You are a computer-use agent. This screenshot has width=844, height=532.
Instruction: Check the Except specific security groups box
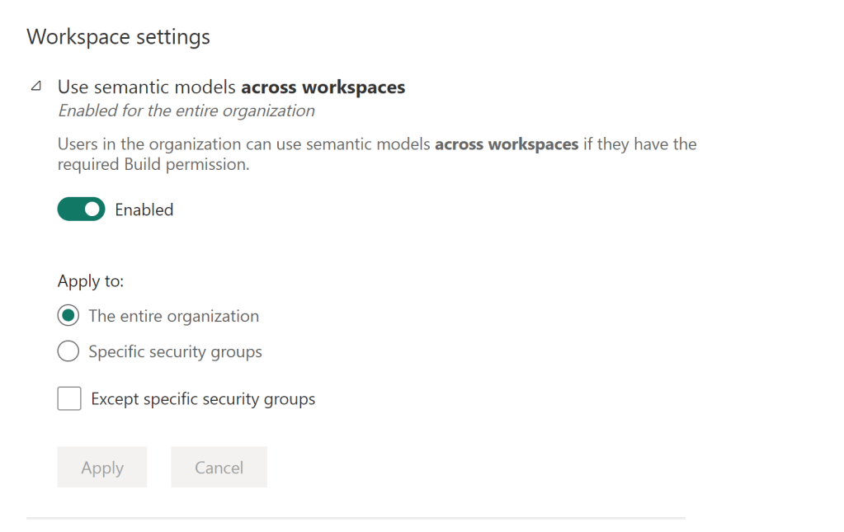coord(69,399)
